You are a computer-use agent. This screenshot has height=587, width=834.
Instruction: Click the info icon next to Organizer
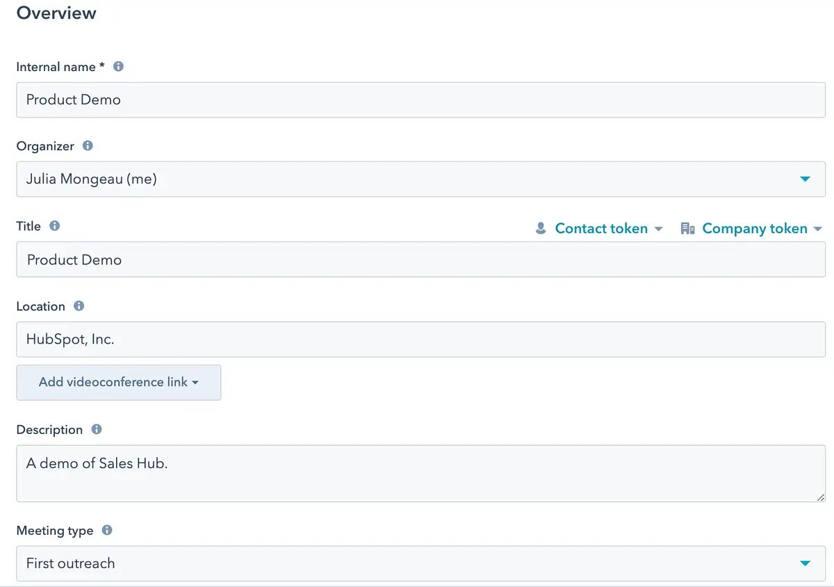point(88,146)
